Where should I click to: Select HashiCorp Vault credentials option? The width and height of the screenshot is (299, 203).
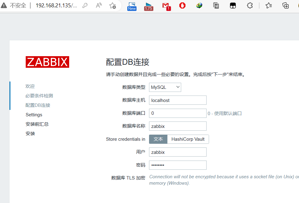188,139
